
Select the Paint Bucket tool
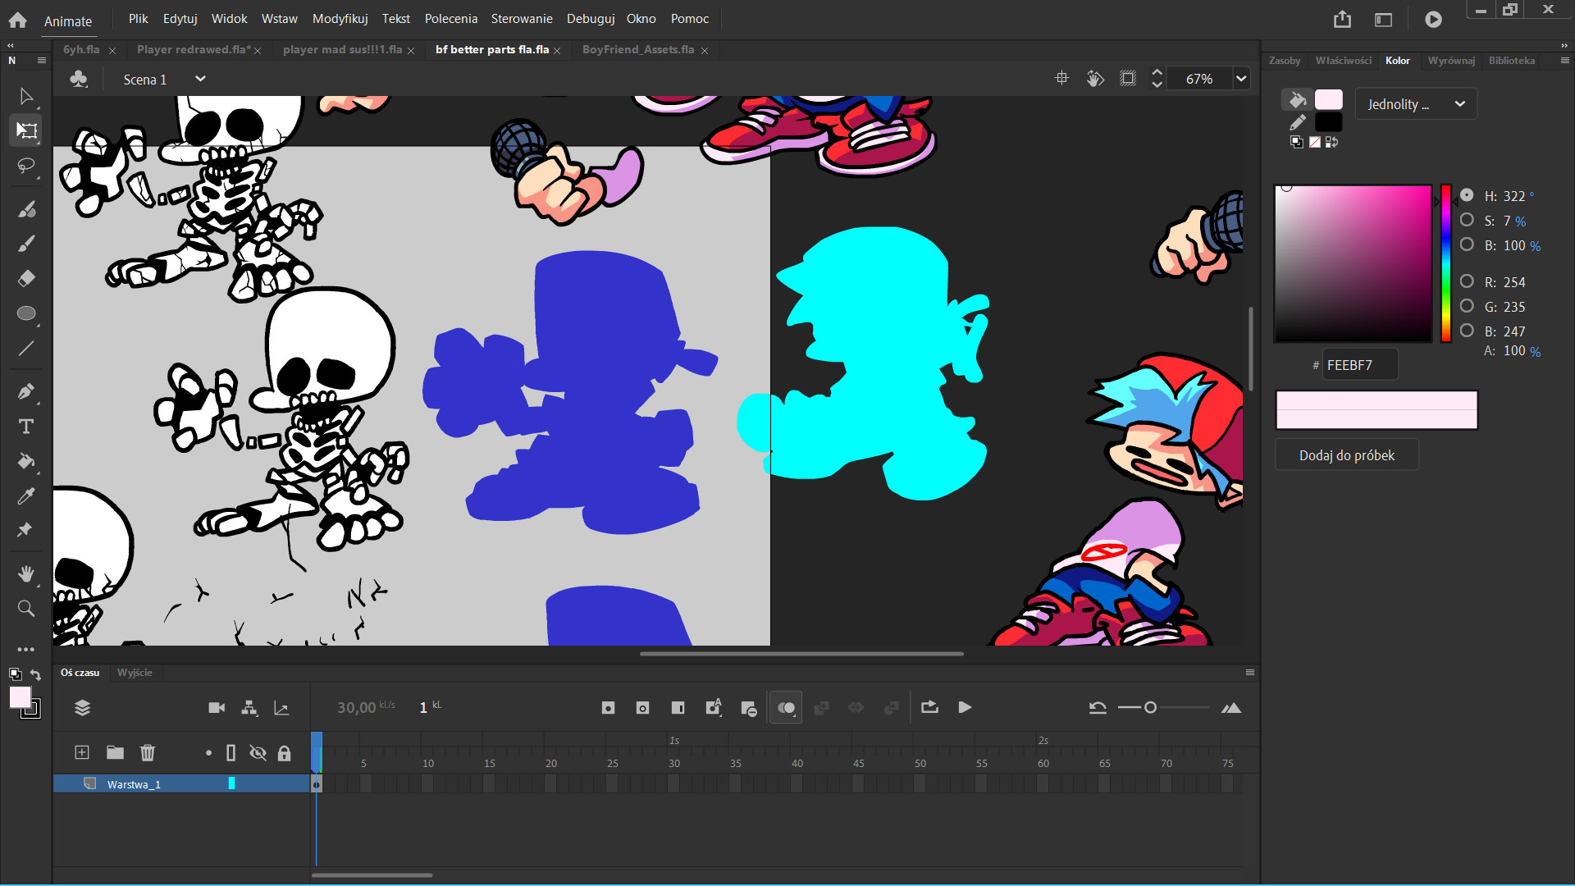point(26,461)
